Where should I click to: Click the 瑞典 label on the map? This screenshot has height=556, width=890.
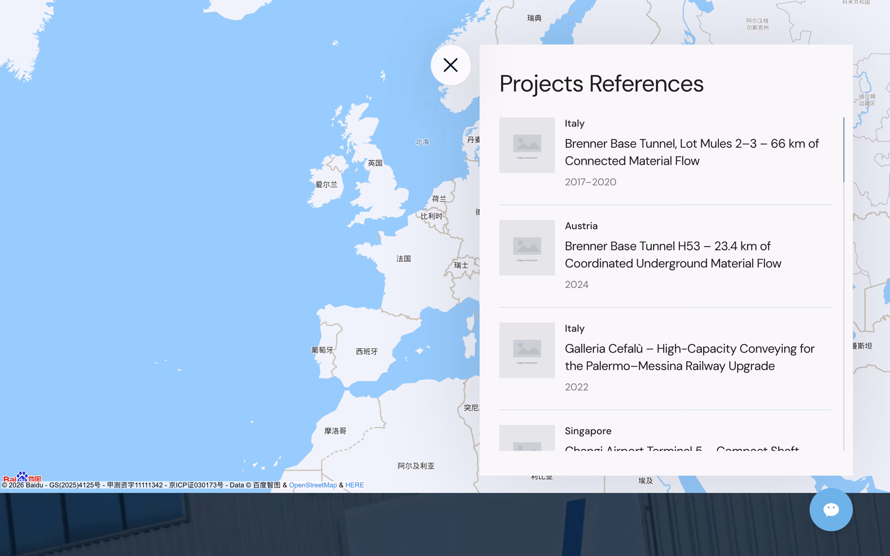tap(534, 18)
